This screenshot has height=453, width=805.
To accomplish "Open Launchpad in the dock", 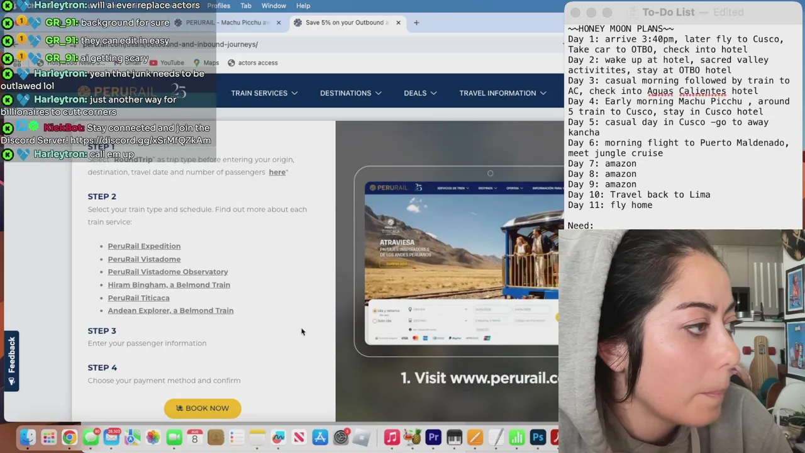I will coord(48,437).
